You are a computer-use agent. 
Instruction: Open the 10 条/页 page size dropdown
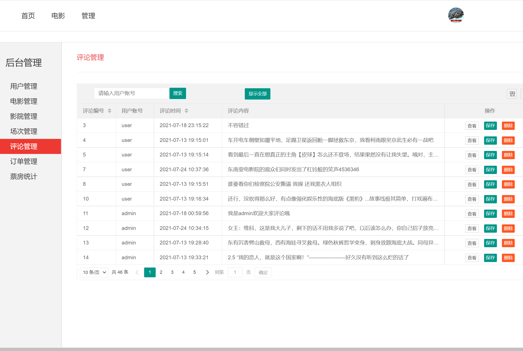click(x=94, y=272)
